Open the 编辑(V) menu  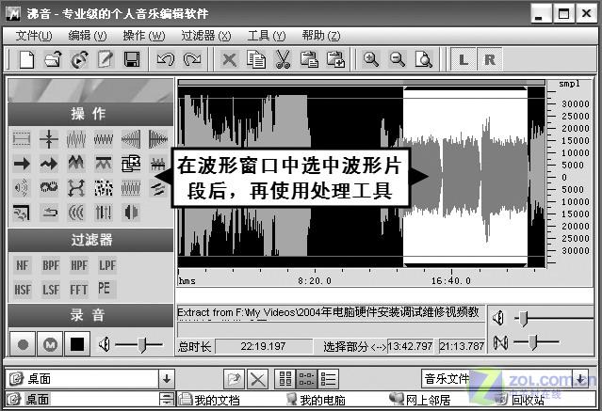[x=88, y=36]
